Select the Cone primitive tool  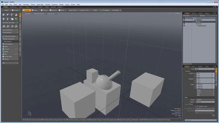click(16, 15)
